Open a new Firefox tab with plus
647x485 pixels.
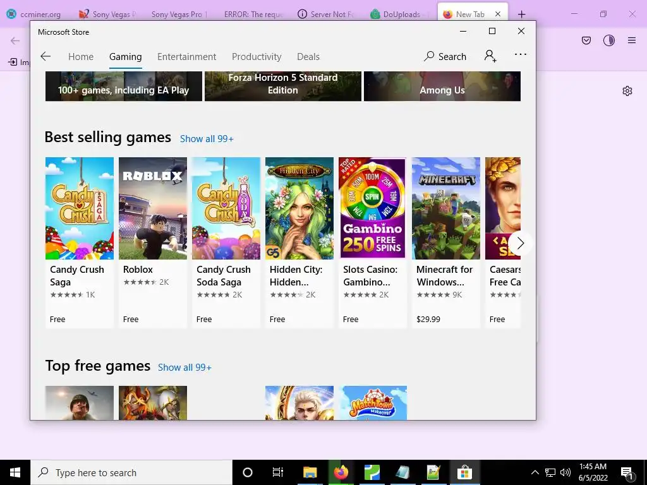click(521, 15)
